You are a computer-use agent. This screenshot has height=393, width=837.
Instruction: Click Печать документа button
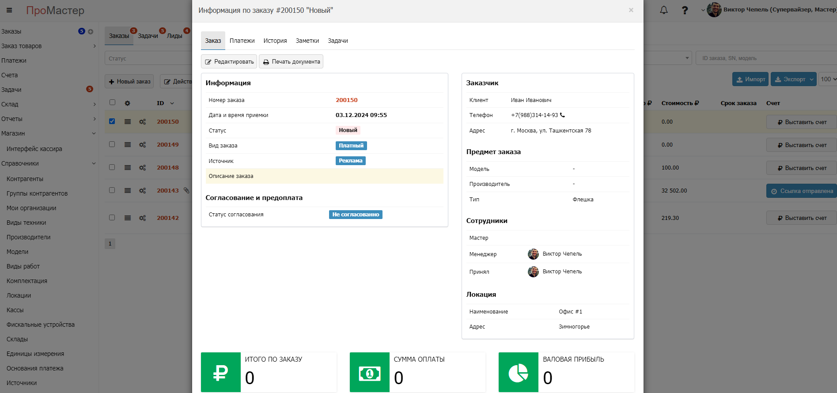(291, 62)
